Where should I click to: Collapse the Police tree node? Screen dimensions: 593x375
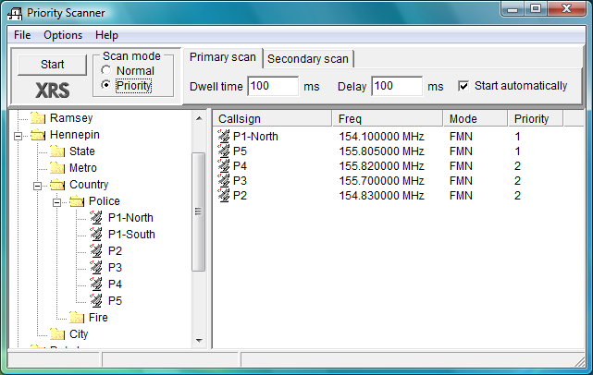56,202
